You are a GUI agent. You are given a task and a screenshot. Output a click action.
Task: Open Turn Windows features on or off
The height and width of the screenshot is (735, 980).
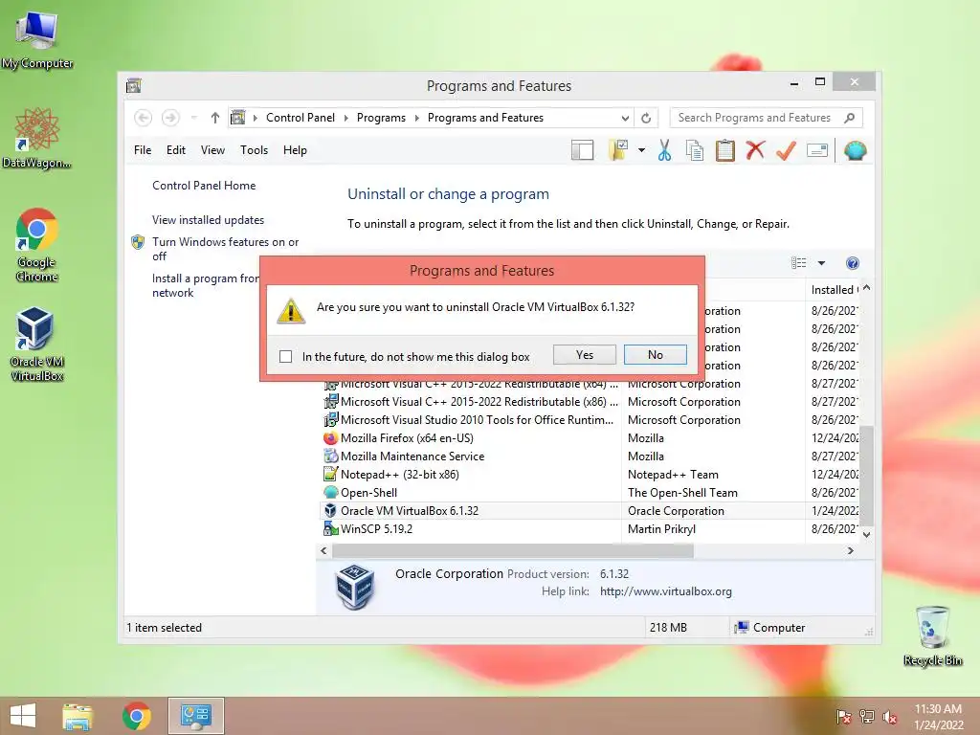[x=225, y=249]
